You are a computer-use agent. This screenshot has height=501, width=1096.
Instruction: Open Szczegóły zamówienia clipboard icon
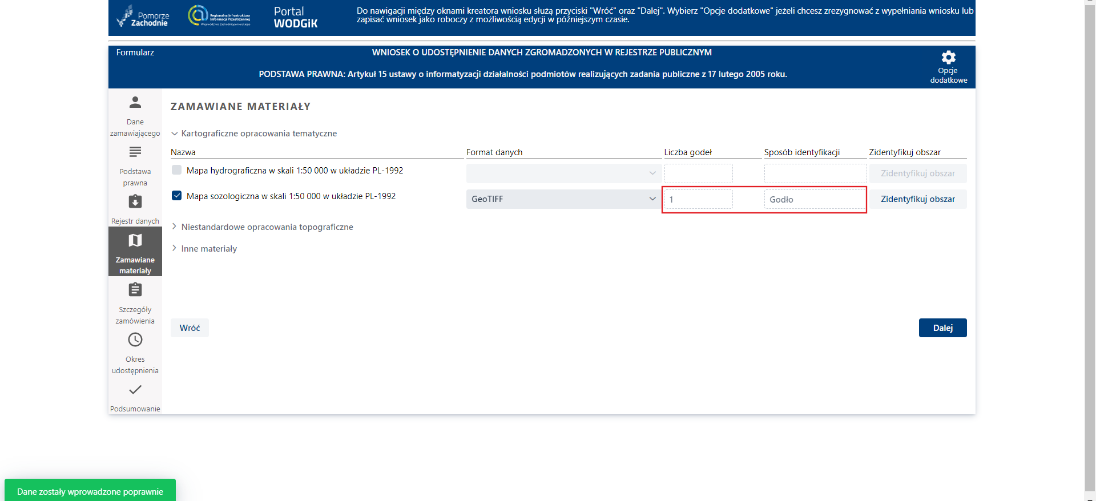click(135, 290)
